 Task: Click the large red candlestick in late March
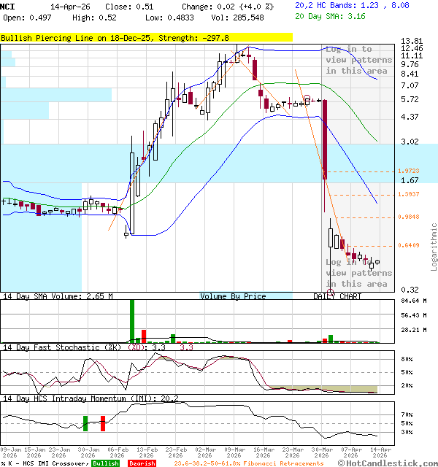pyautogui.click(x=324, y=139)
